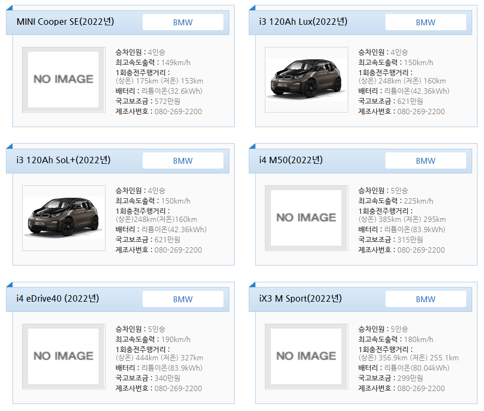Image resolution: width=484 pixels, height=411 pixels.
Task: Click the range text (상온) 385km (저온) 295km
Action: coord(402,219)
